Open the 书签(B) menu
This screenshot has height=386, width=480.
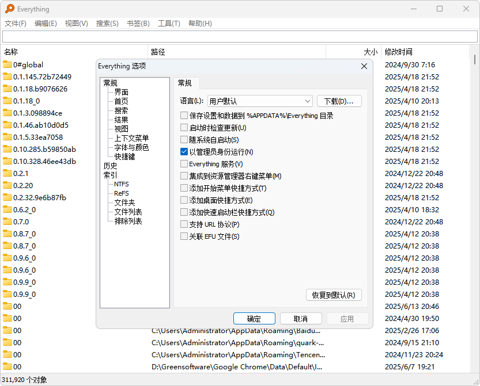(138, 24)
